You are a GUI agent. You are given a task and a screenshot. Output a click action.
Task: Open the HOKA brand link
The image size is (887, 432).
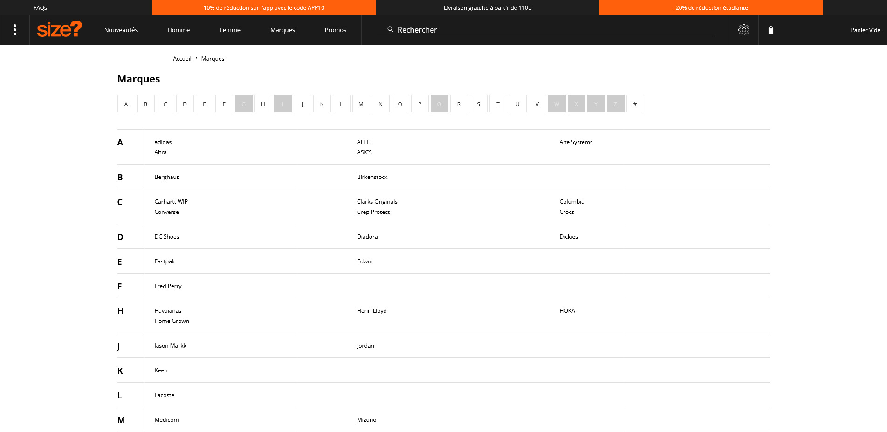[567, 311]
